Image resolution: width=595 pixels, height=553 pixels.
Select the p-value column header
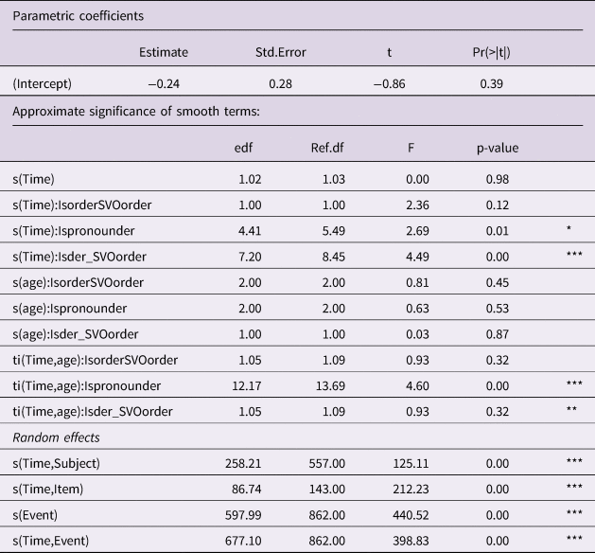[x=498, y=148]
